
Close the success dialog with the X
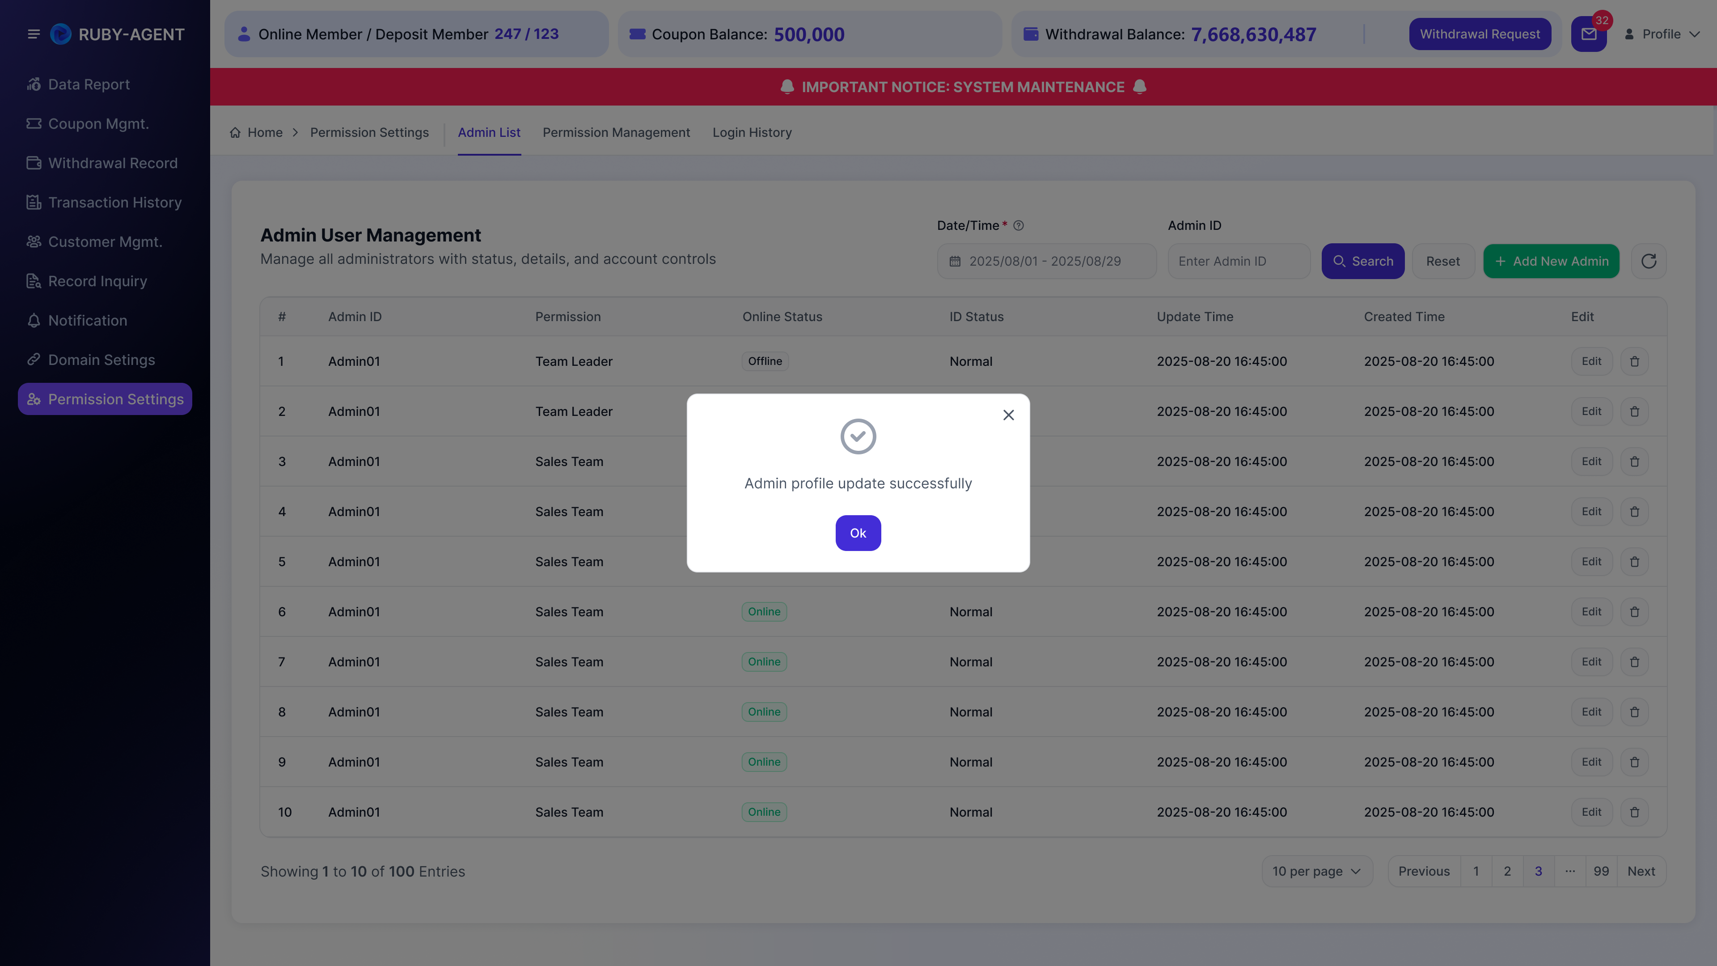pos(1008,415)
